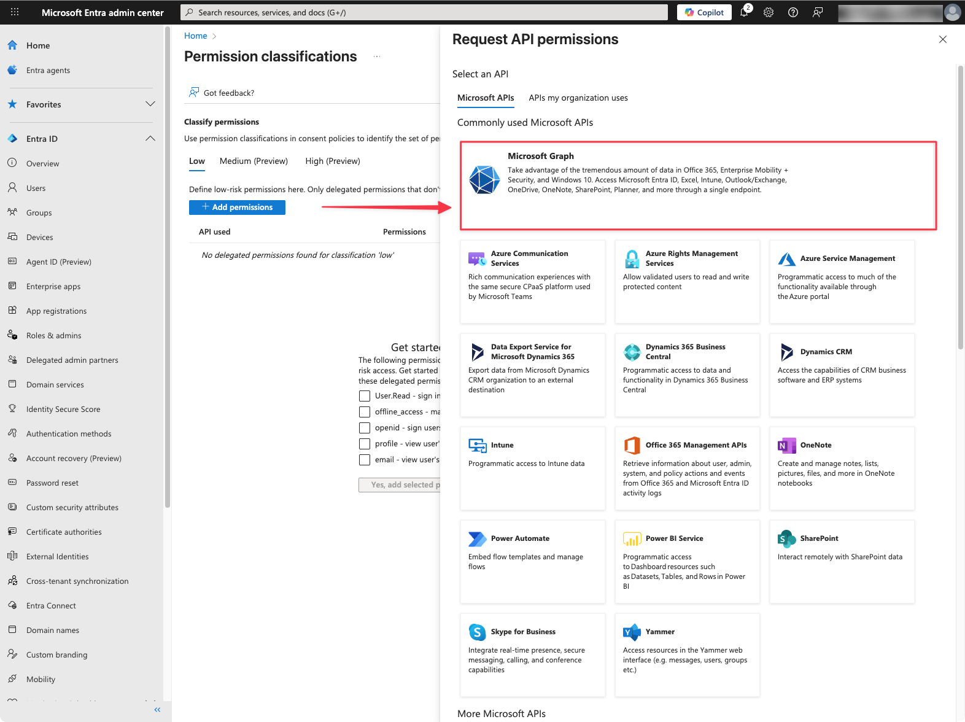Click the Home breadcrumb link
This screenshot has height=722, width=965.
(195, 36)
